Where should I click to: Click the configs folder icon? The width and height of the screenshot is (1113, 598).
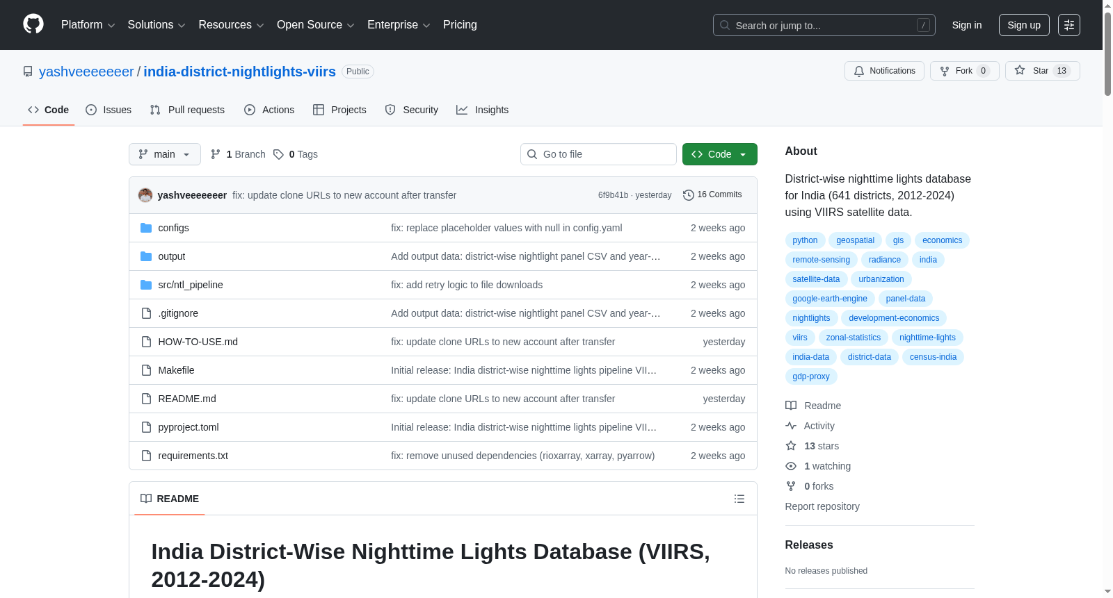tap(146, 228)
